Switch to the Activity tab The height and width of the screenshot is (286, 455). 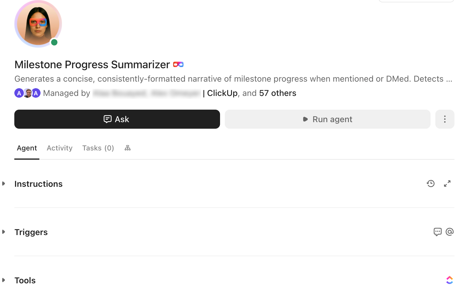[59, 148]
